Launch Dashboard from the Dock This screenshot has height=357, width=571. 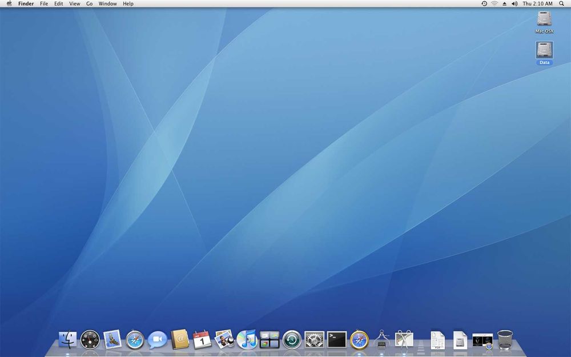pos(90,339)
